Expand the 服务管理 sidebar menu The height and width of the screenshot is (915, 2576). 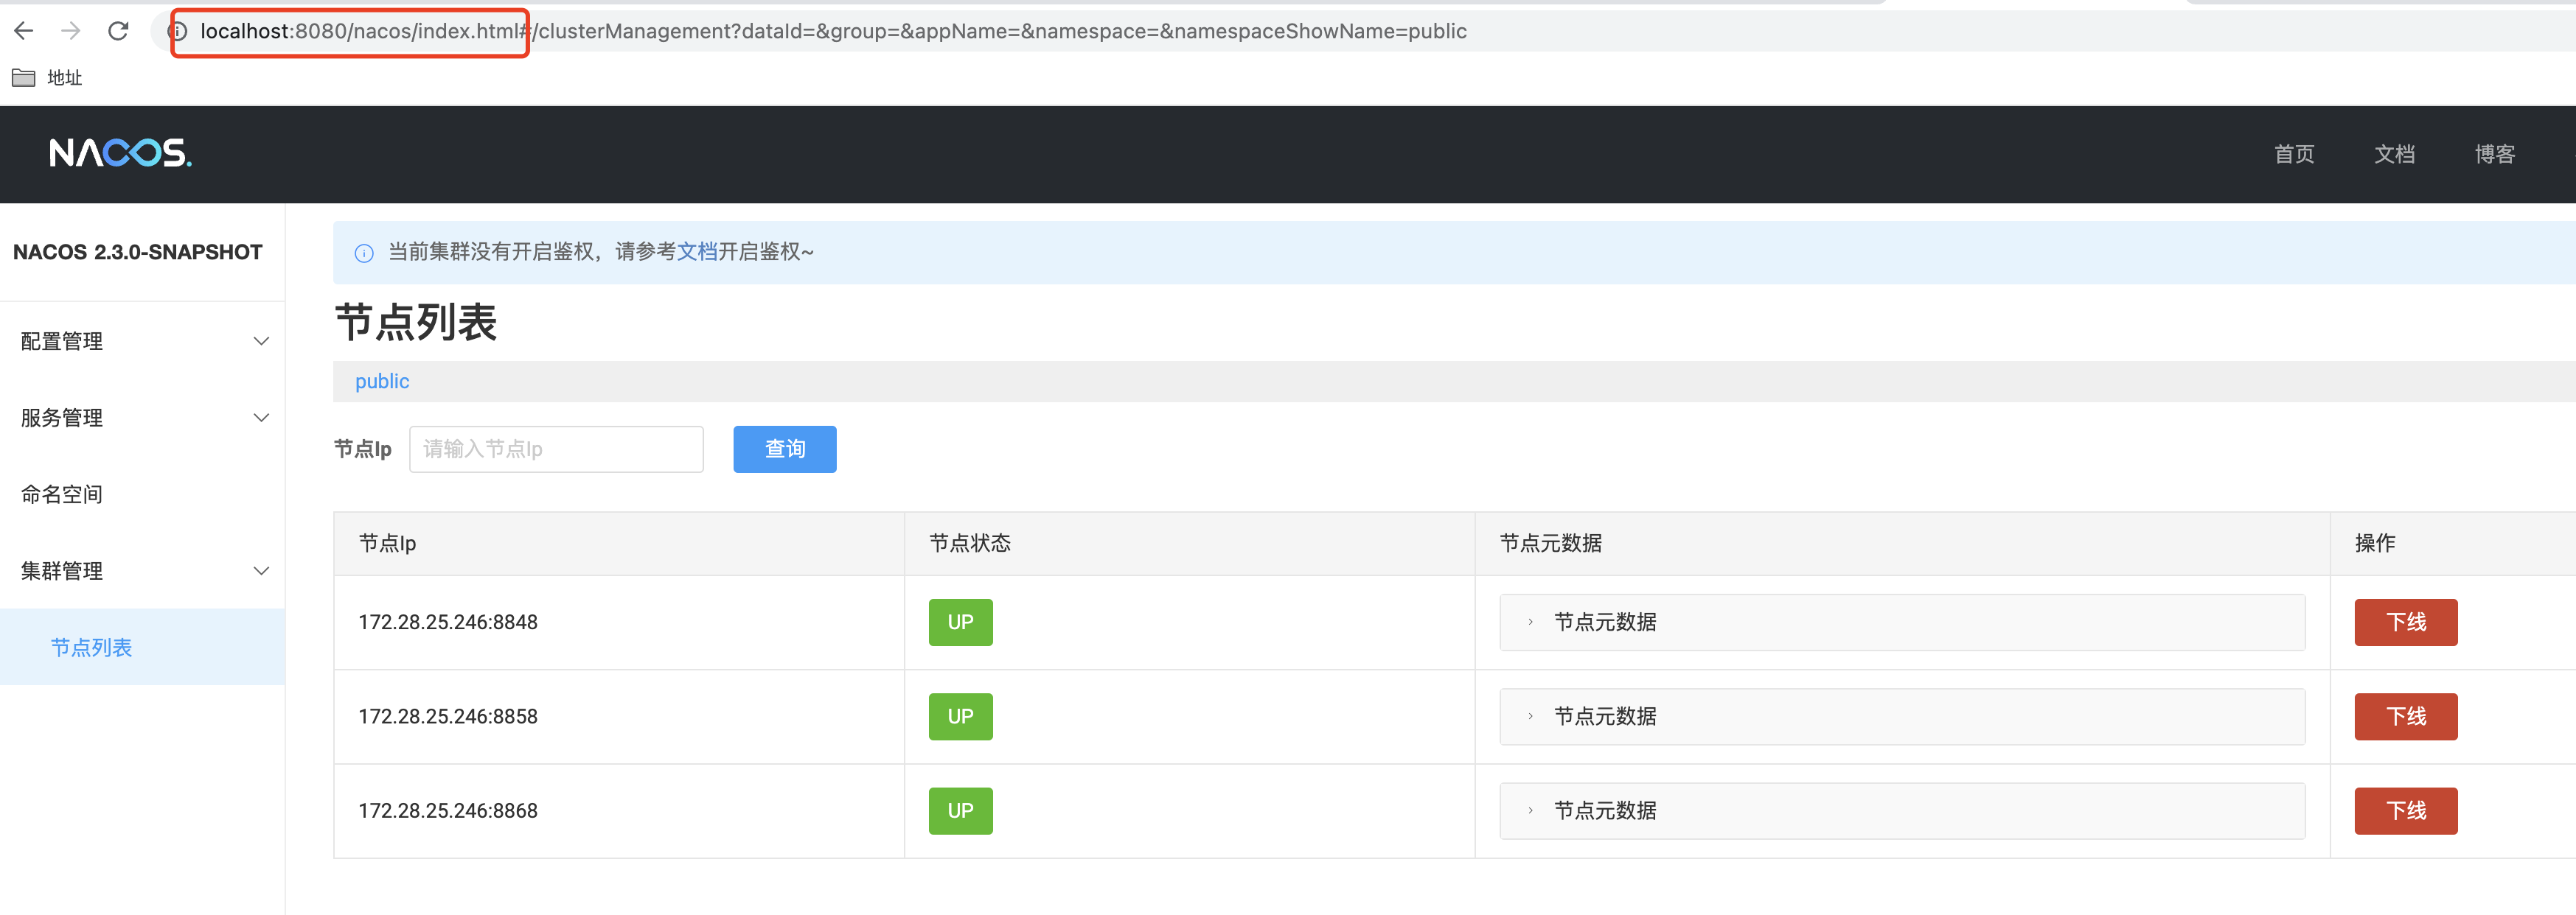coord(143,418)
